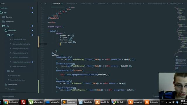This screenshot has height=105, width=187.
Task: Click the 'cargarCategorias(){' method name
Action: (66, 88)
